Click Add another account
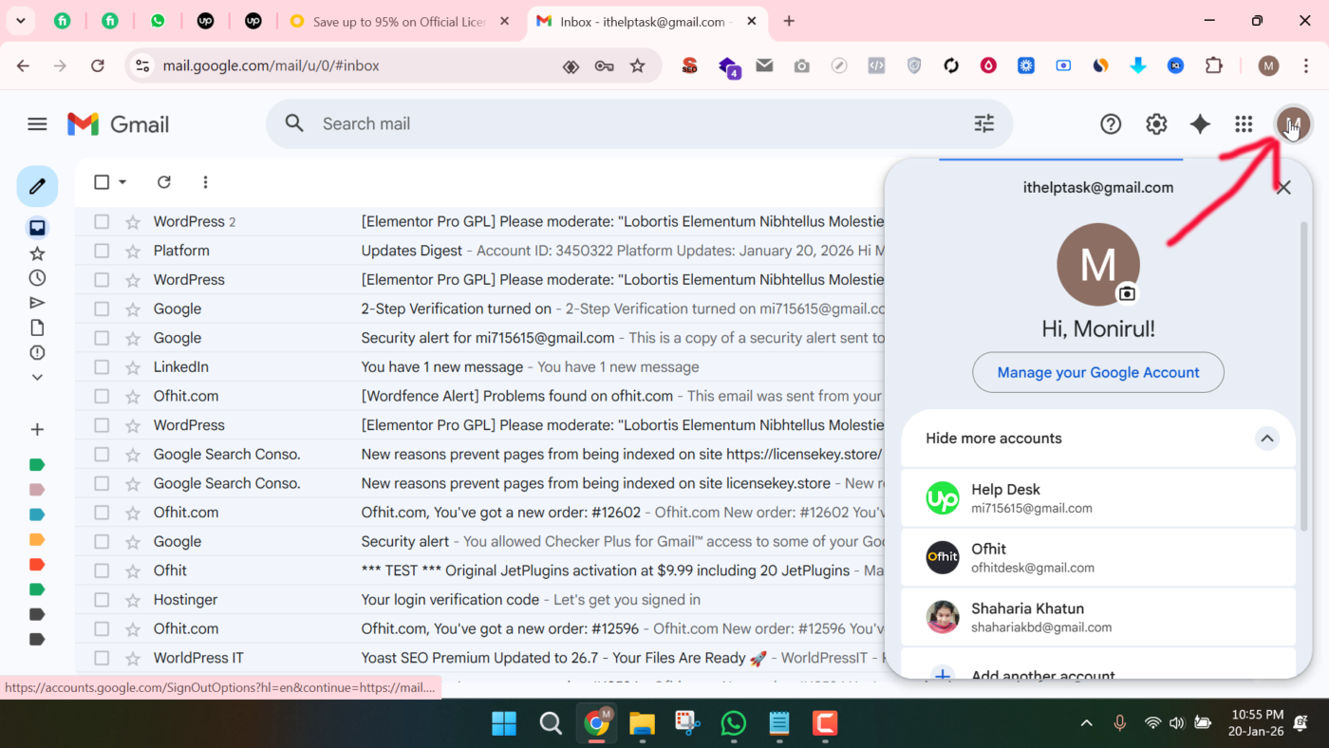Viewport: 1329px width, 748px height. (x=1042, y=674)
